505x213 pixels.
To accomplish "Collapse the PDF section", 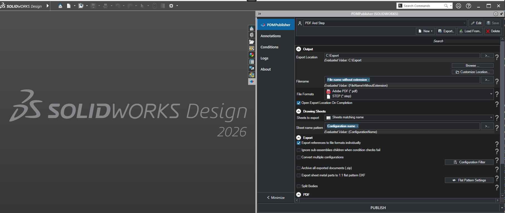I will 299,195.
